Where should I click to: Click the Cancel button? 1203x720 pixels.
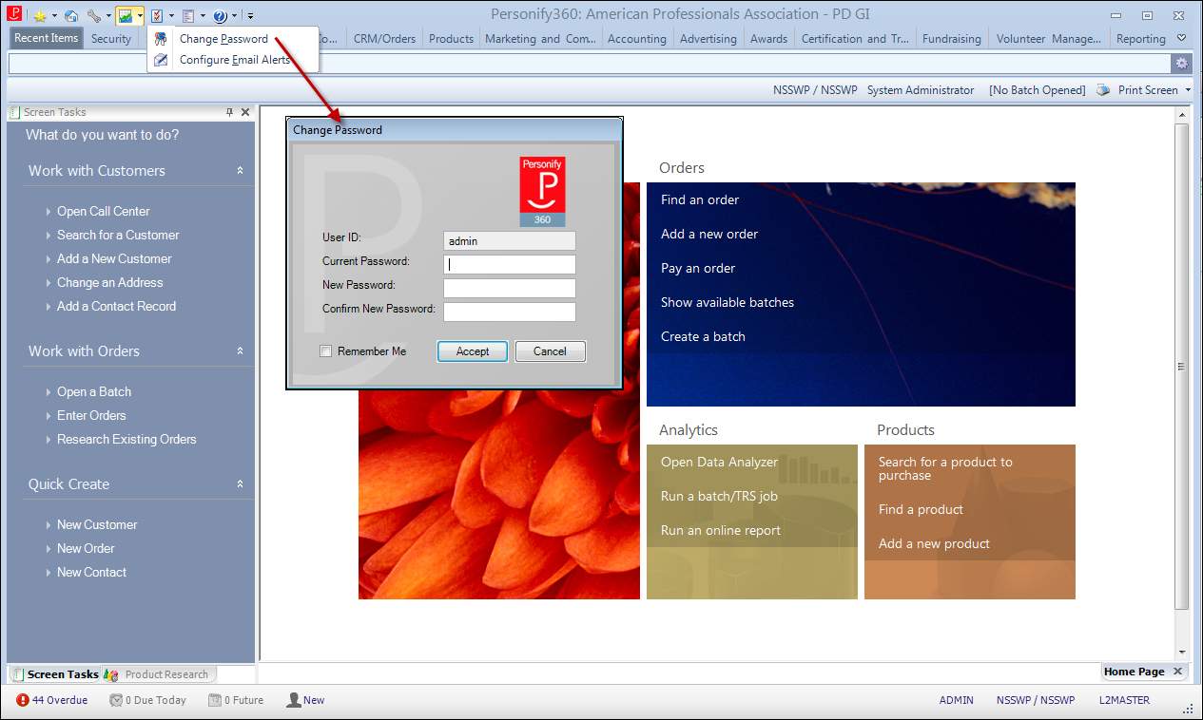click(550, 351)
